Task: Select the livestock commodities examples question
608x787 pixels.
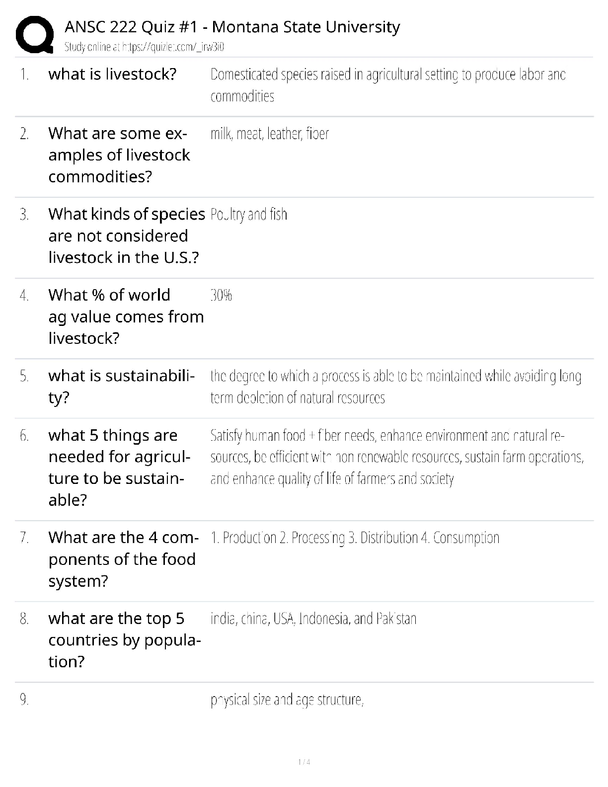Action: coord(119,155)
